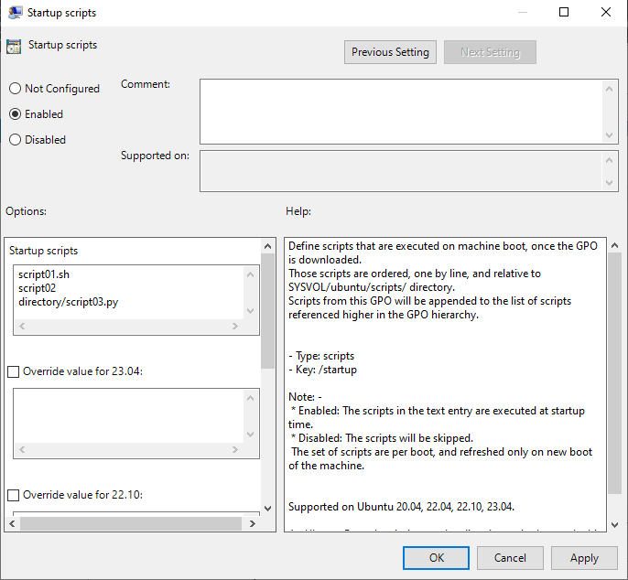
Task: Click the script01.sh line
Action: (x=44, y=274)
